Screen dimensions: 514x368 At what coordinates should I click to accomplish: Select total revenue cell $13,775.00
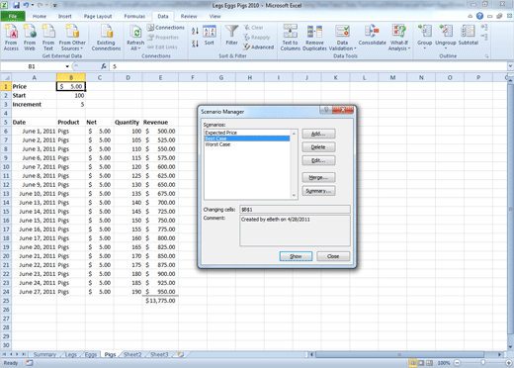(160, 301)
